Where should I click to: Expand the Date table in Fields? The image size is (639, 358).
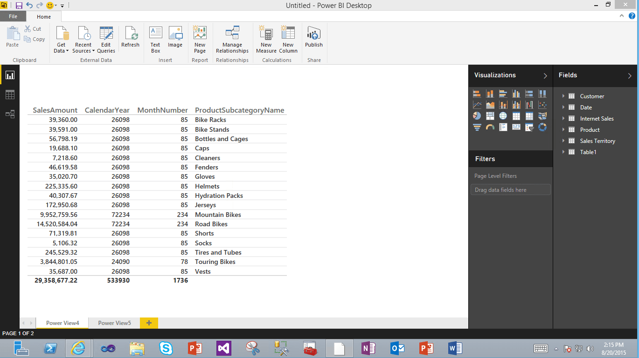(x=563, y=107)
